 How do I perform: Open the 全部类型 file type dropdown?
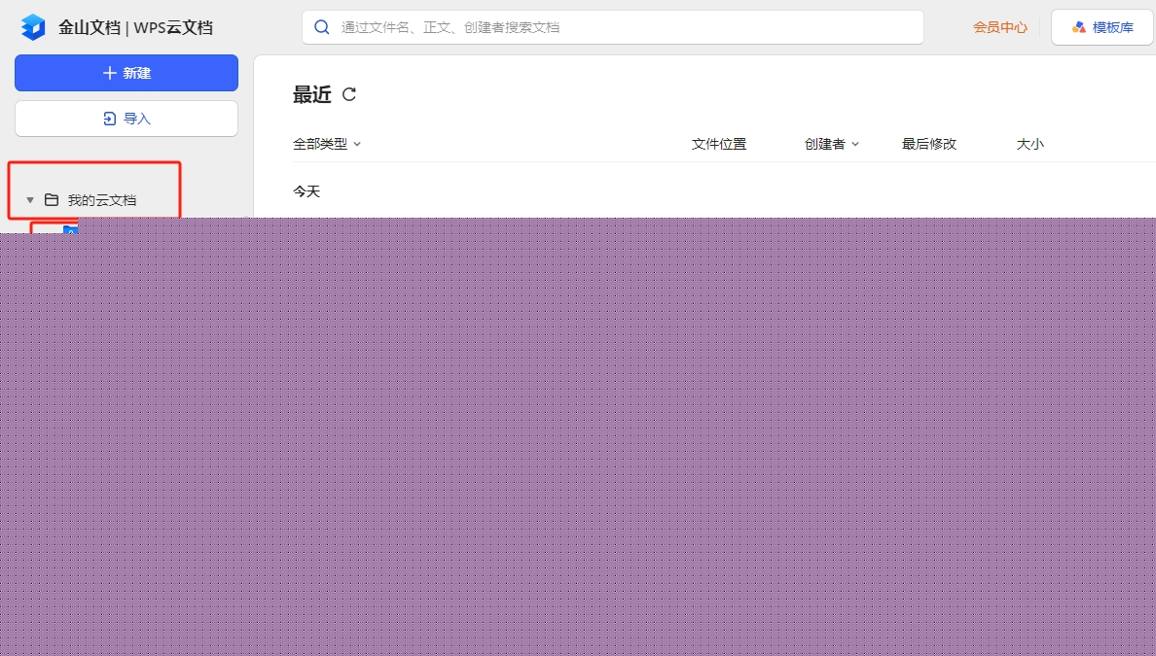tap(327, 144)
